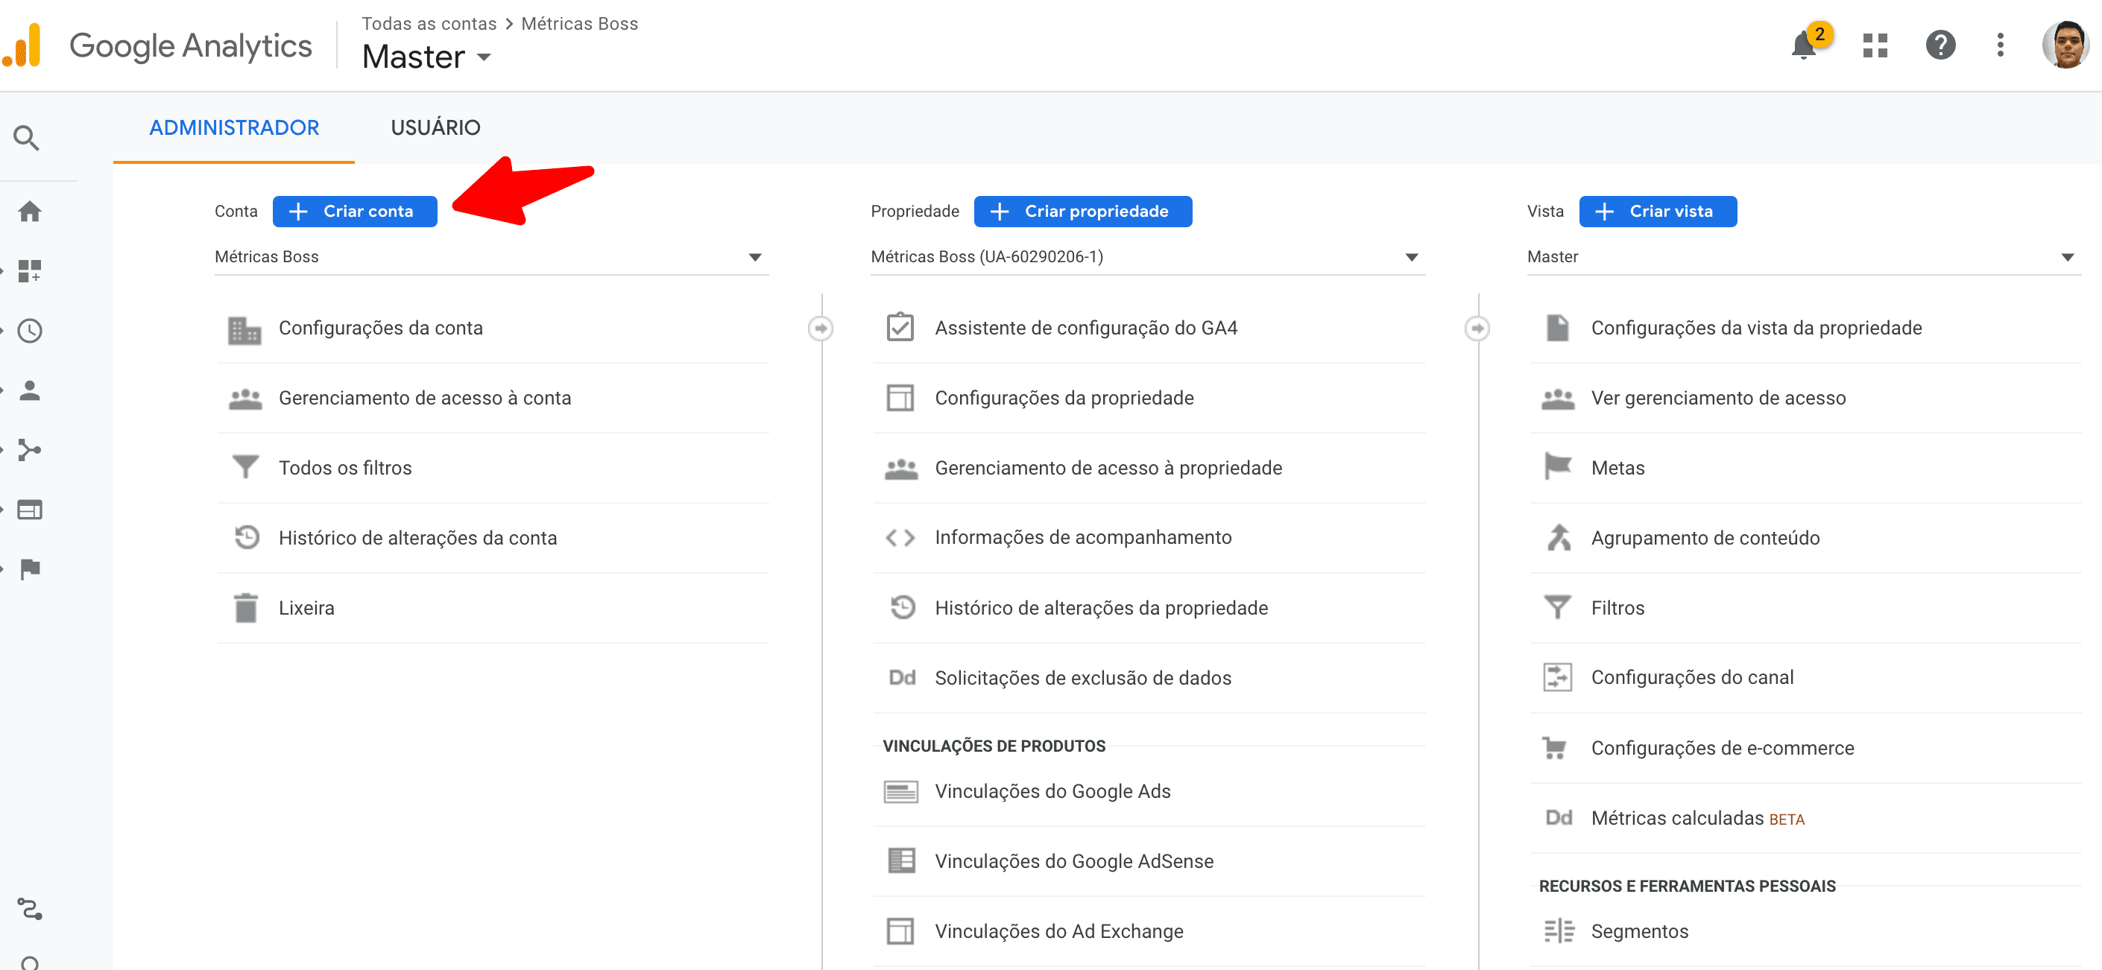Select the ADMINISTRADOR tab
This screenshot has width=2102, height=970.
(233, 127)
